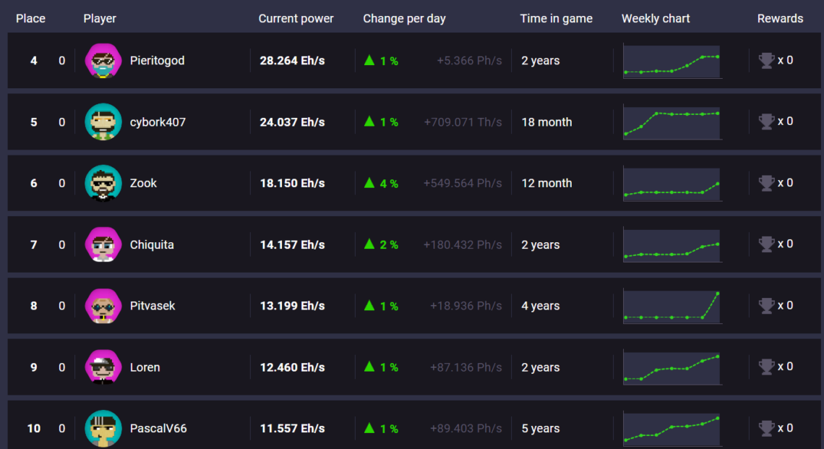
Task: Open cybork407's weekly chart graph
Action: pos(672,122)
